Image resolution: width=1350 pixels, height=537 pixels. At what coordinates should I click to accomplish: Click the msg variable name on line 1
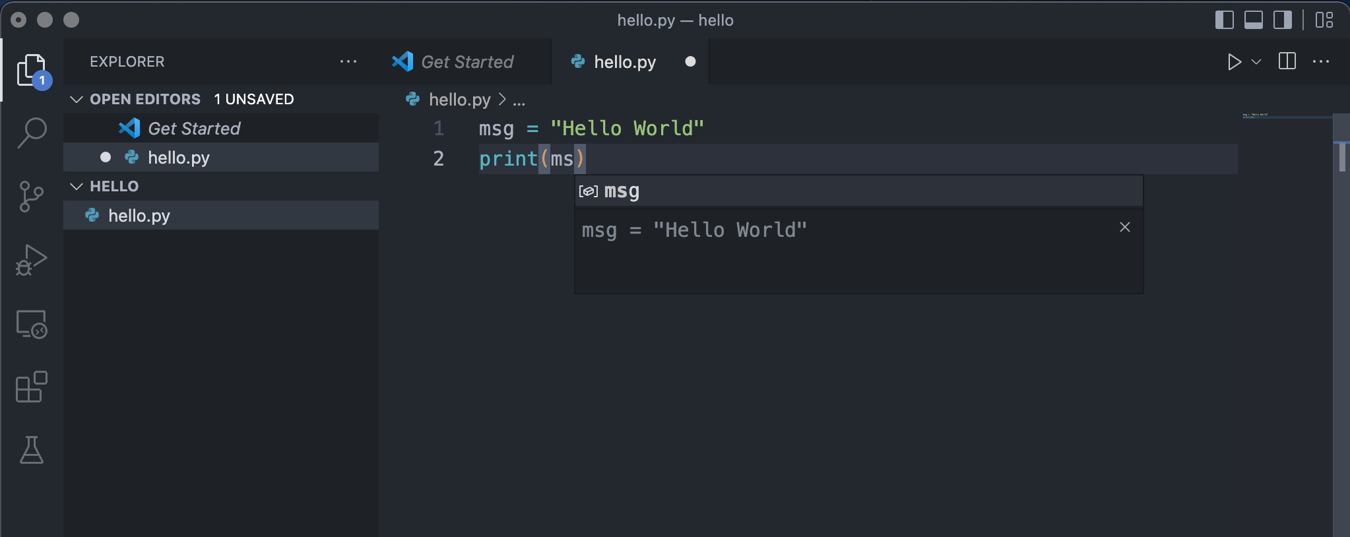pyautogui.click(x=496, y=128)
